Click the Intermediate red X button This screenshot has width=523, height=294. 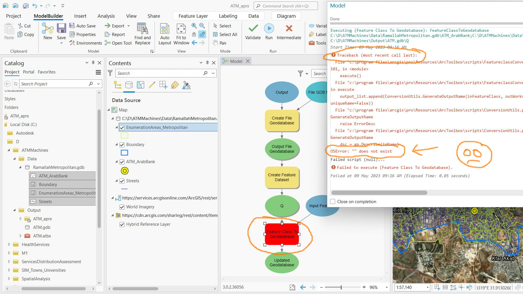click(x=289, y=31)
